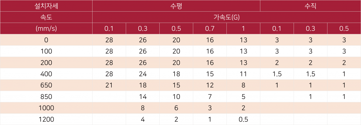Click the speed 200 row label
The height and width of the screenshot is (125, 361).
46,63
